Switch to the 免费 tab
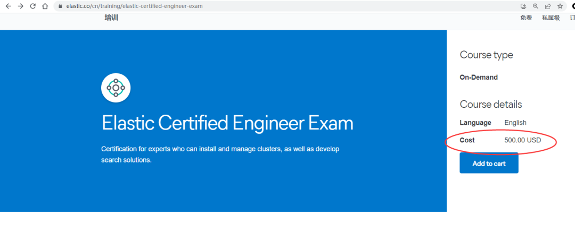 526,18
